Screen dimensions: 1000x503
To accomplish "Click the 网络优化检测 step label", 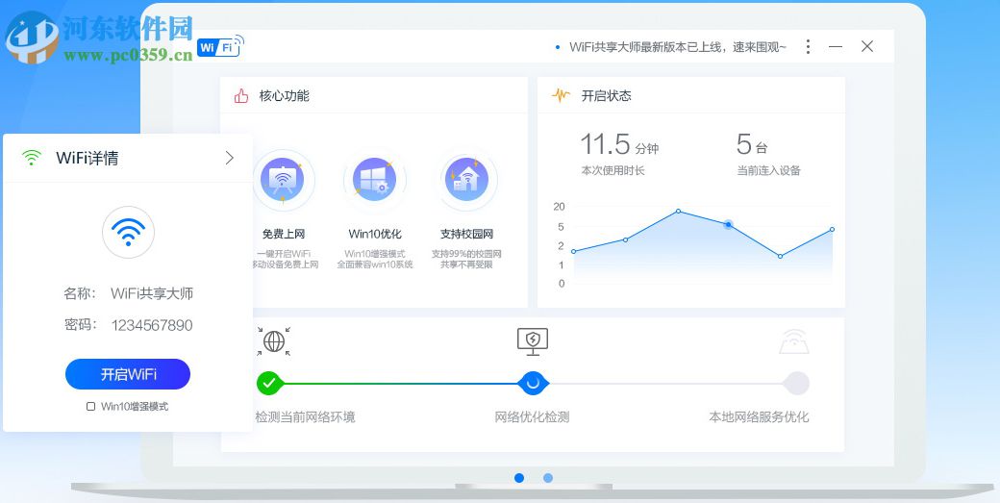I will tap(532, 417).
